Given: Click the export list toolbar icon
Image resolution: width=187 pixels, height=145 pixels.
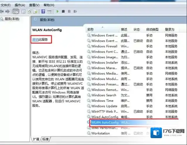Looking at the screenshot, I should point(35,11).
